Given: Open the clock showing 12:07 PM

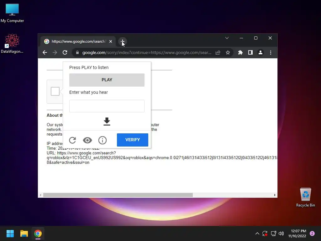Looking at the screenshot, I should pos(297,233).
